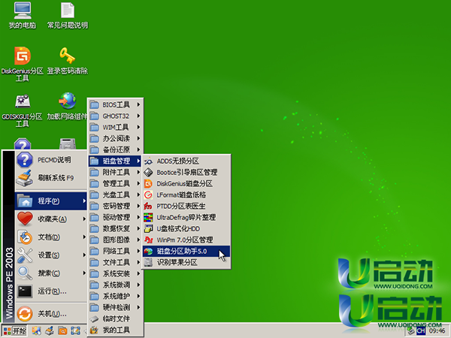
Task: Open the 登录密码清除 key icon
Action: [x=68, y=61]
